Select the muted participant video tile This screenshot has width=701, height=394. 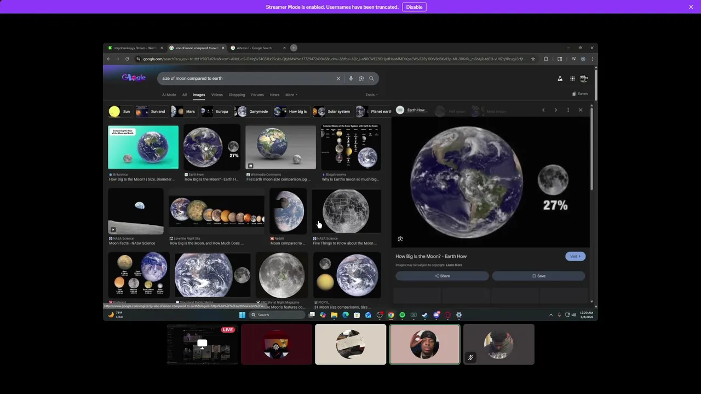tap(498, 344)
